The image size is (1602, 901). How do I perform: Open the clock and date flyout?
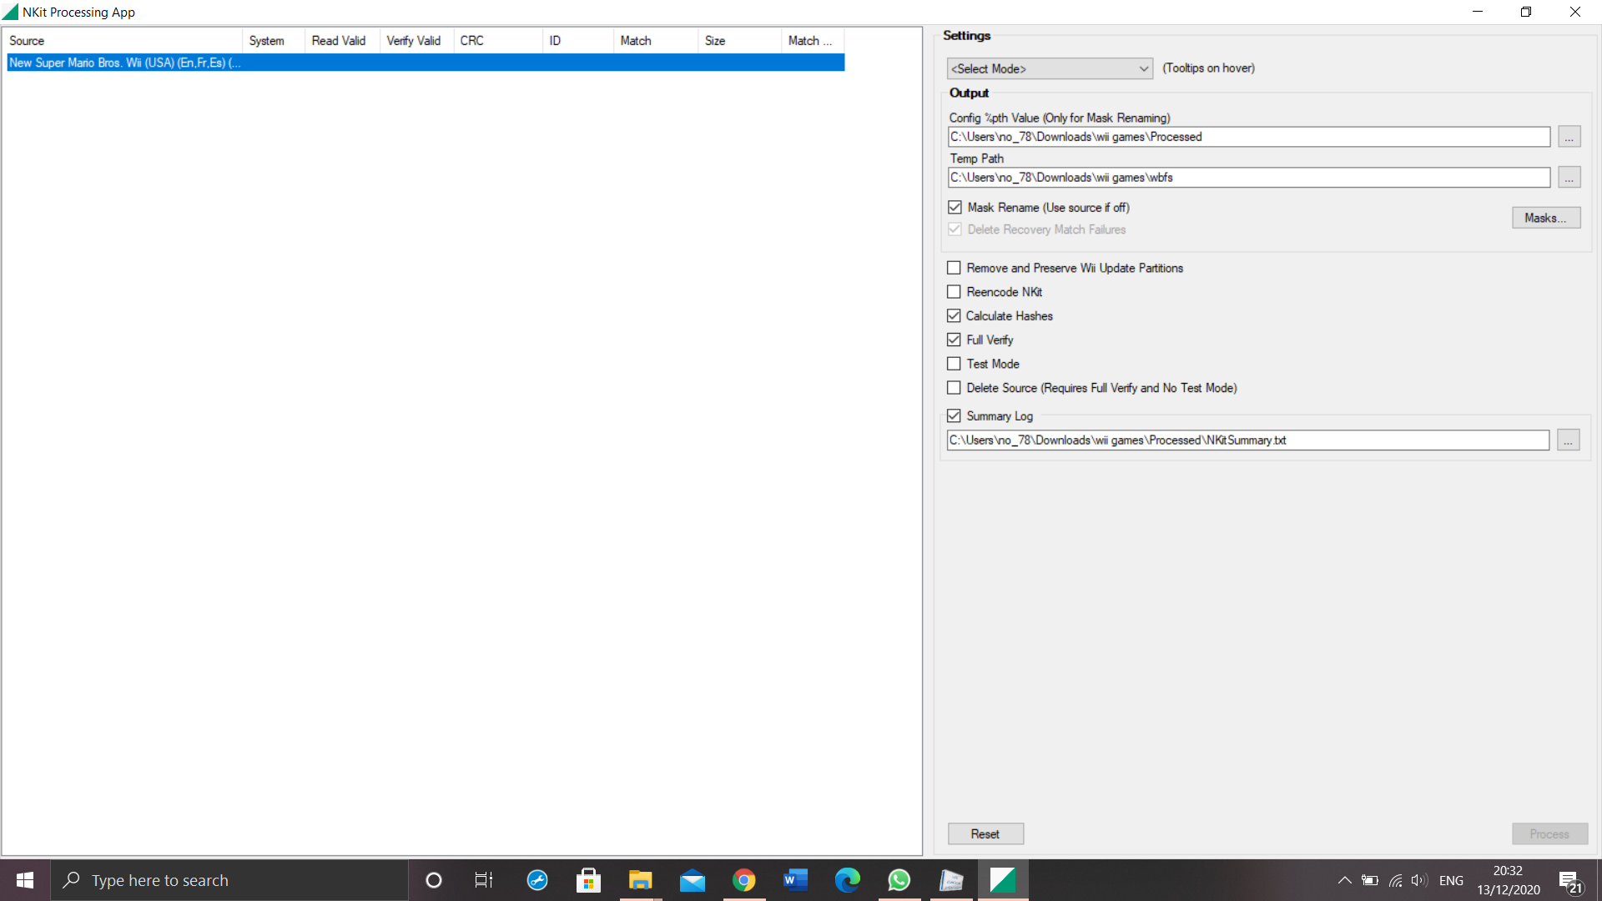1508,880
